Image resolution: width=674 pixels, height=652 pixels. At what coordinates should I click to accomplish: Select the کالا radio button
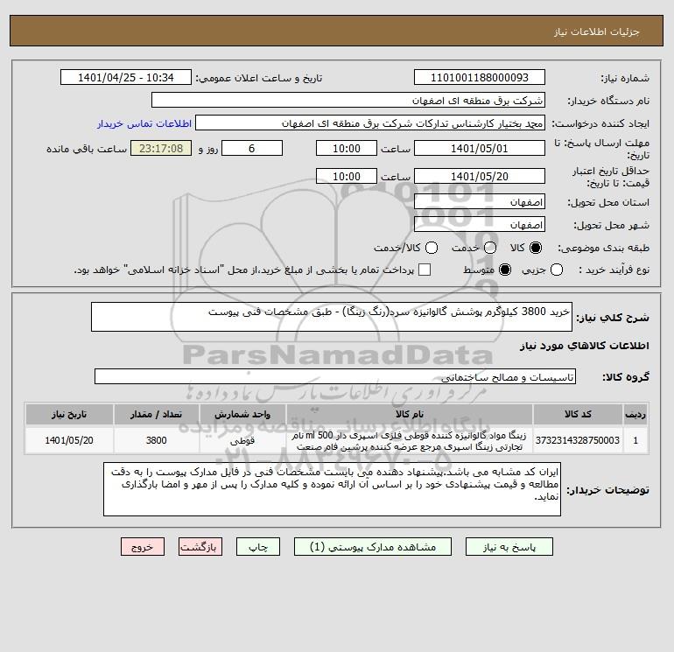tap(536, 248)
